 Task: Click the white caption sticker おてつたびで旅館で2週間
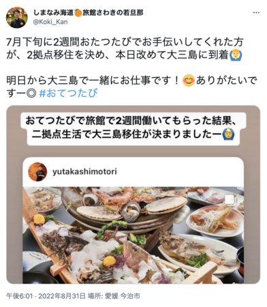[133, 128]
